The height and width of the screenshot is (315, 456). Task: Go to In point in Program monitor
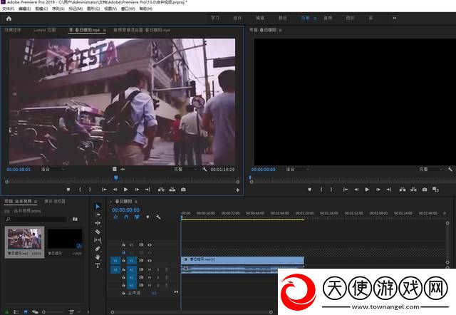click(x=346, y=190)
